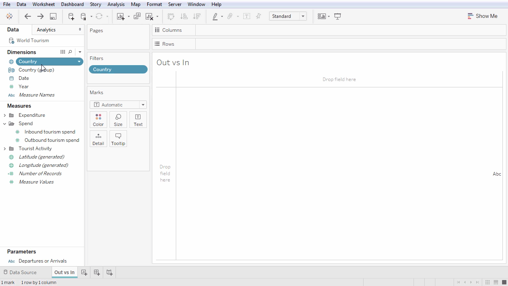
Task: Select Departures or Arrivals parameter
Action: 42,261
